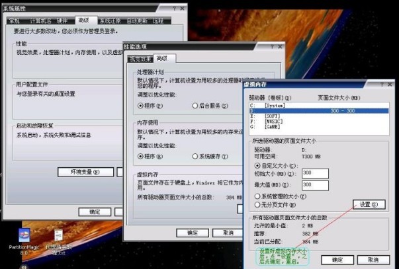Click 取消 button in 性能选项 dialog

click(228, 233)
